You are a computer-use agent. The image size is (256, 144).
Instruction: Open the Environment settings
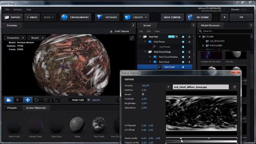pos(76,17)
